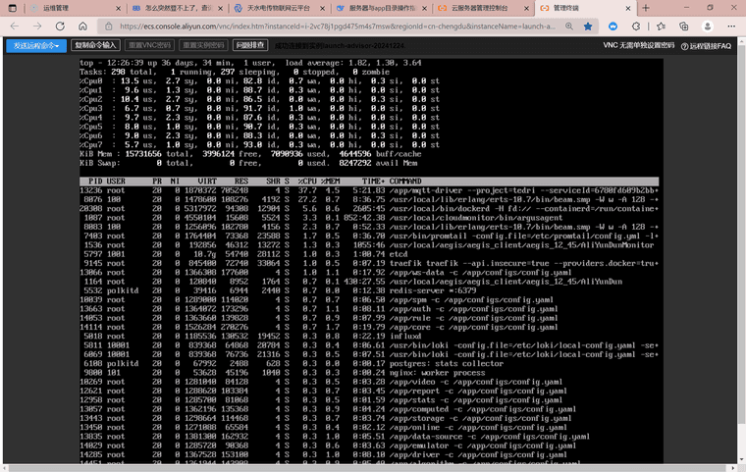
Task: Click the page's vertical scrollbar
Action: (x=740, y=245)
